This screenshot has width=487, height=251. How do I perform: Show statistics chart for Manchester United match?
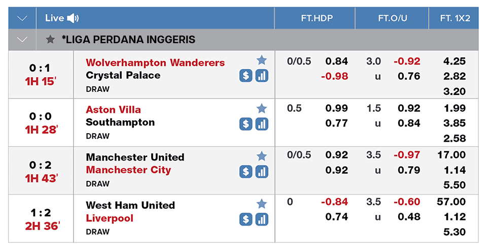[262, 172]
